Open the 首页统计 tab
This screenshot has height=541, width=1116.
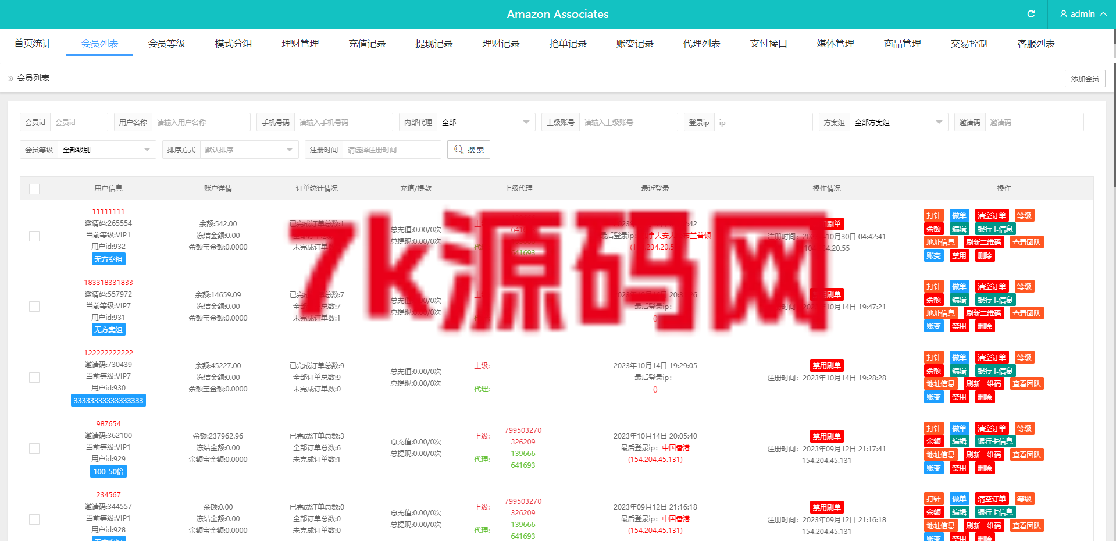[x=33, y=44]
